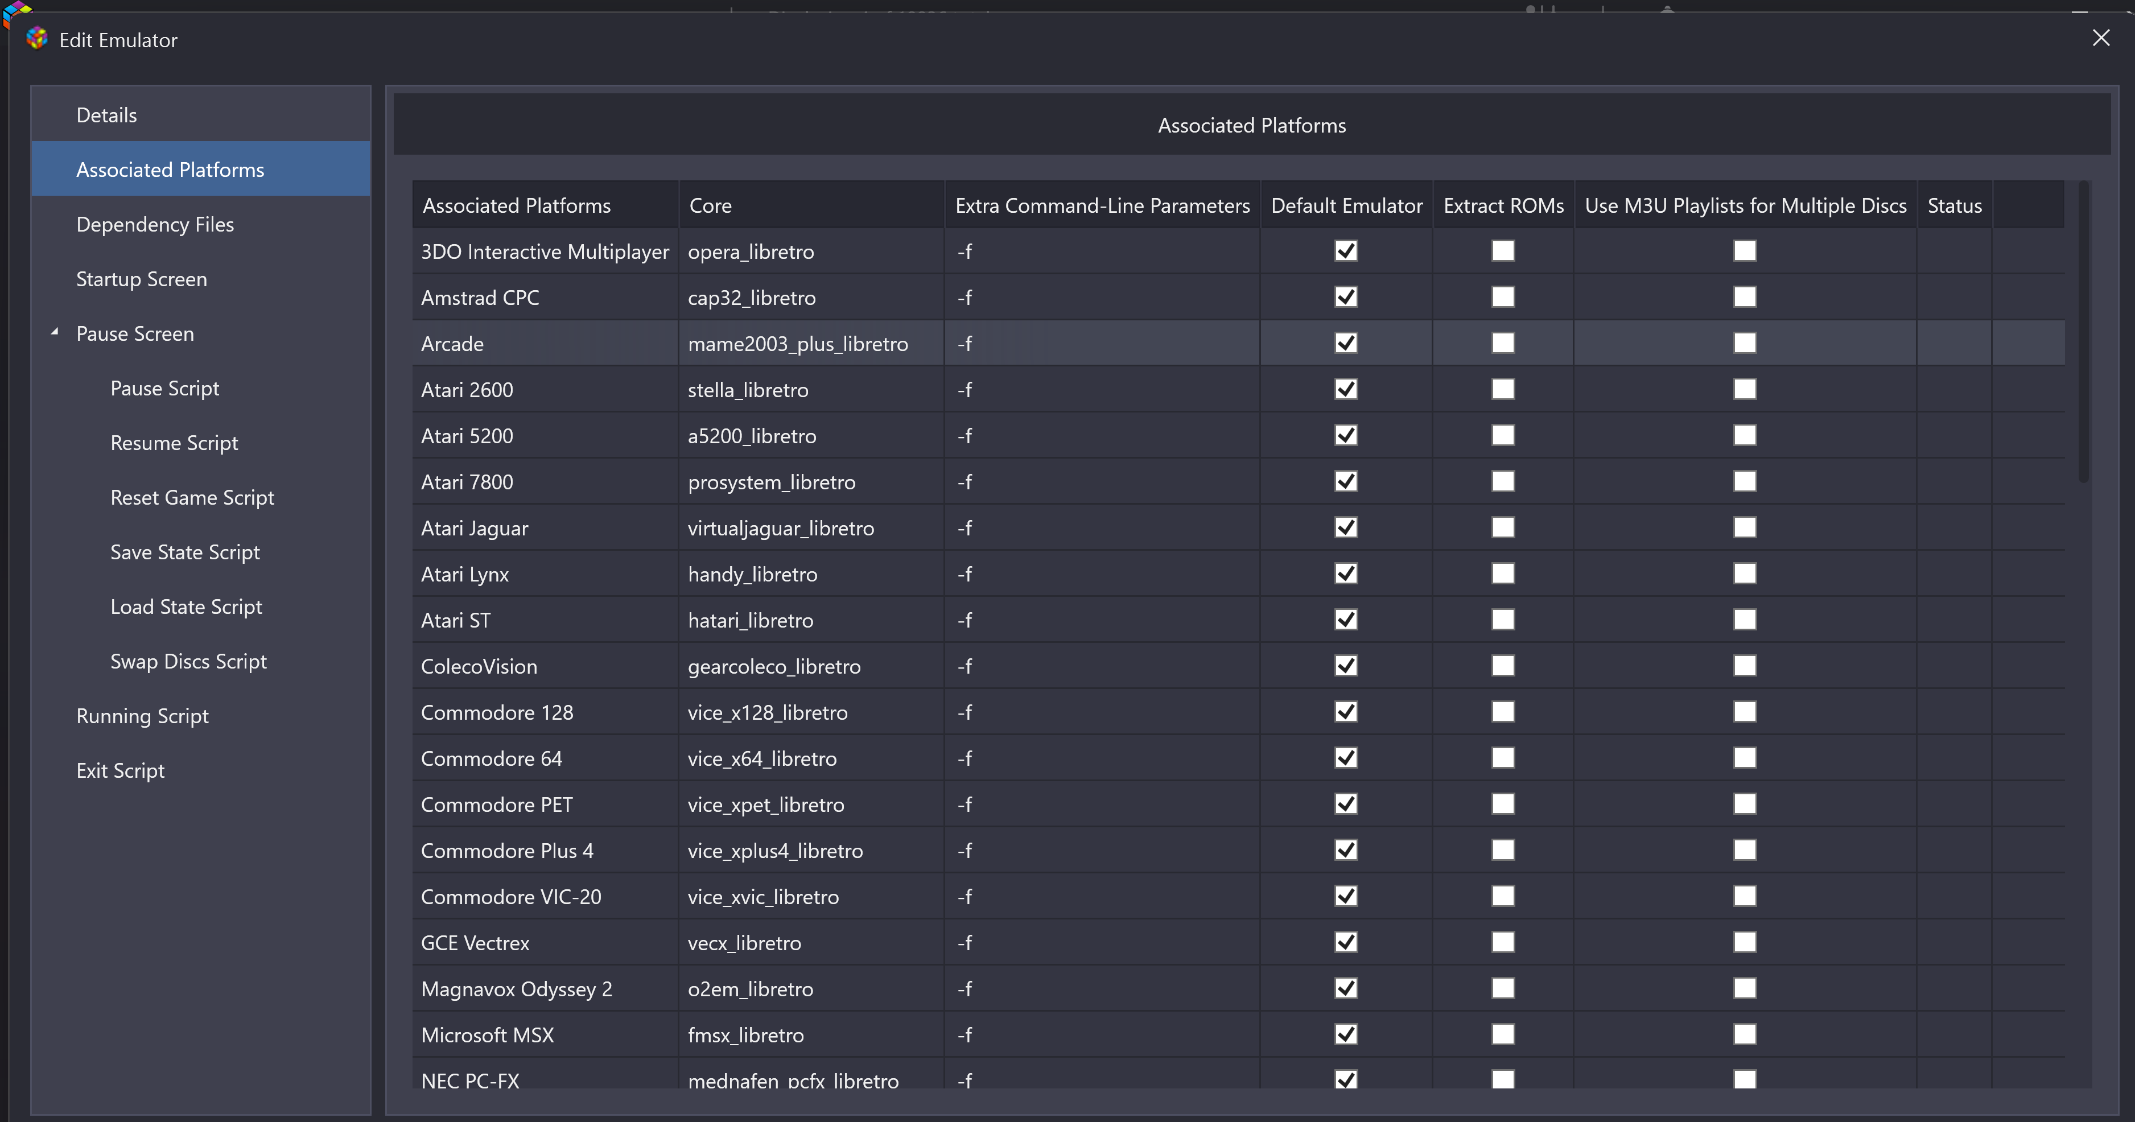The height and width of the screenshot is (1122, 2135).
Task: Select the GCE Vectrex platform cell
Action: click(545, 943)
